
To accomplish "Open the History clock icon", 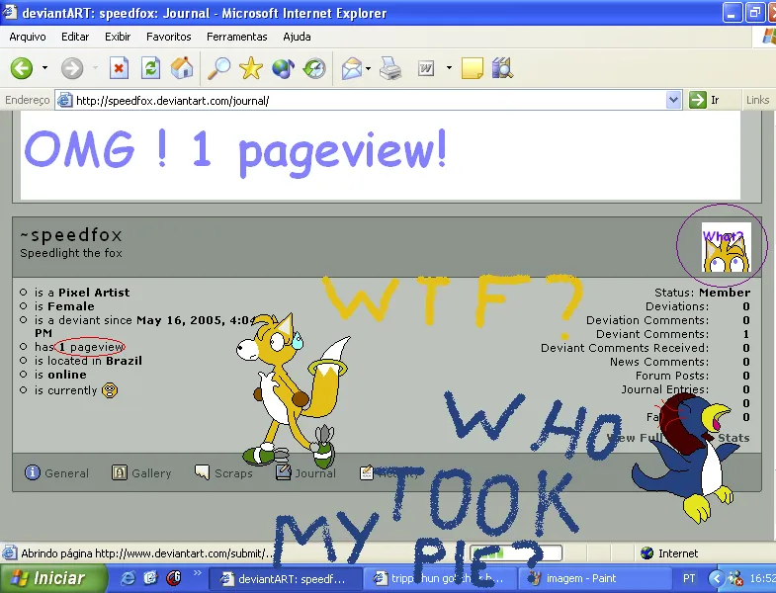I will [314, 68].
